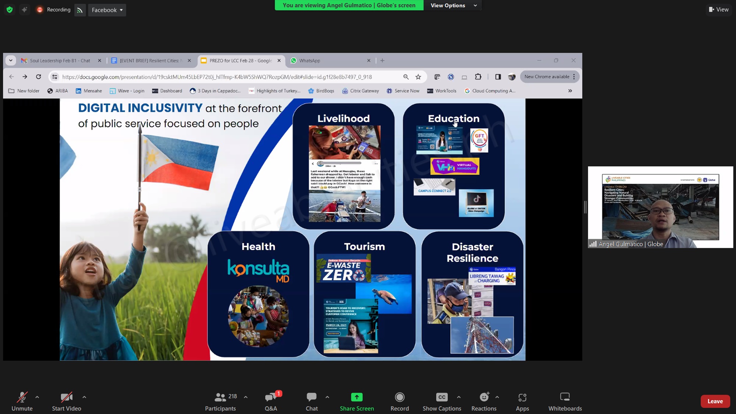736x414 pixels.
Task: Open the Q&A panel
Action: click(x=271, y=401)
